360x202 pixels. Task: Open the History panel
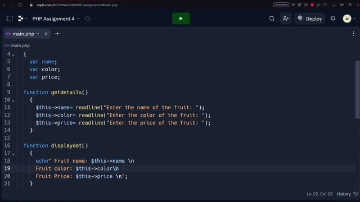[347, 194]
